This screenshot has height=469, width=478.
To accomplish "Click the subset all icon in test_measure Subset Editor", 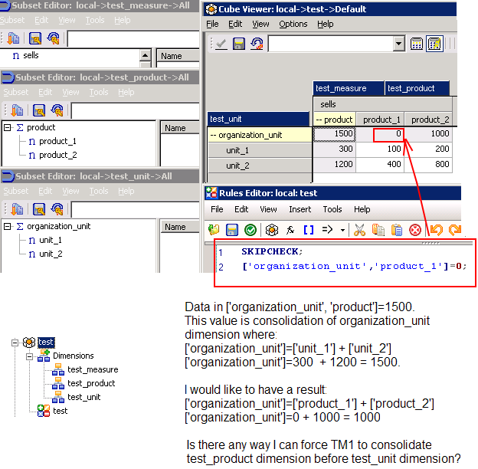I will (14, 38).
